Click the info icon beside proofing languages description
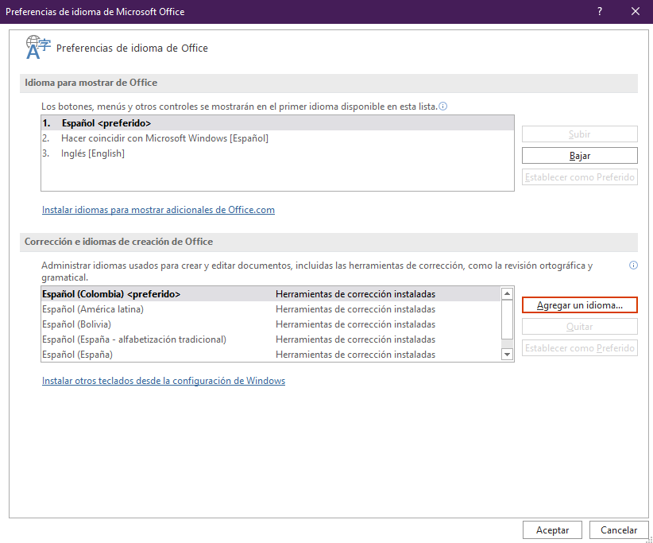 633,265
